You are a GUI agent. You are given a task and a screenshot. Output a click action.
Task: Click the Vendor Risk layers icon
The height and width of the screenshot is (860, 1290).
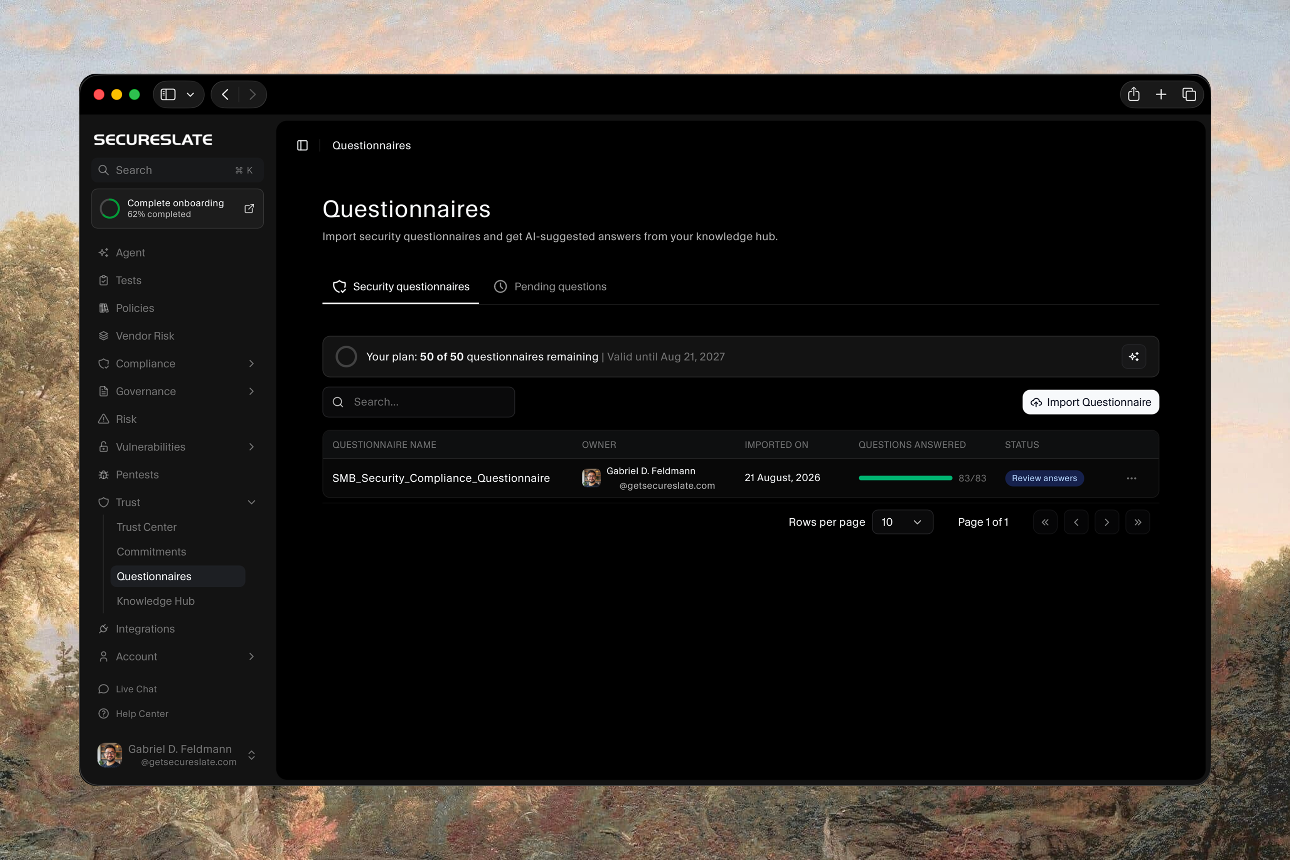click(x=103, y=336)
